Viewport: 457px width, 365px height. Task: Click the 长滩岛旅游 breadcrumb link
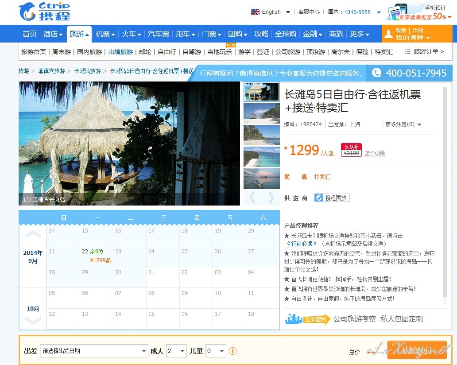(x=87, y=71)
